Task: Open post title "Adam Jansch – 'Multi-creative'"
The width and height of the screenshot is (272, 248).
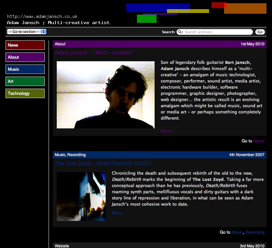Action: point(94,52)
